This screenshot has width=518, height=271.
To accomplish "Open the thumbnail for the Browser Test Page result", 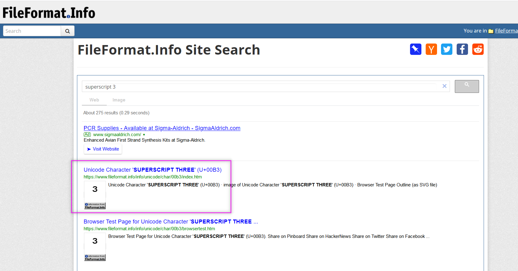I will coord(95,247).
